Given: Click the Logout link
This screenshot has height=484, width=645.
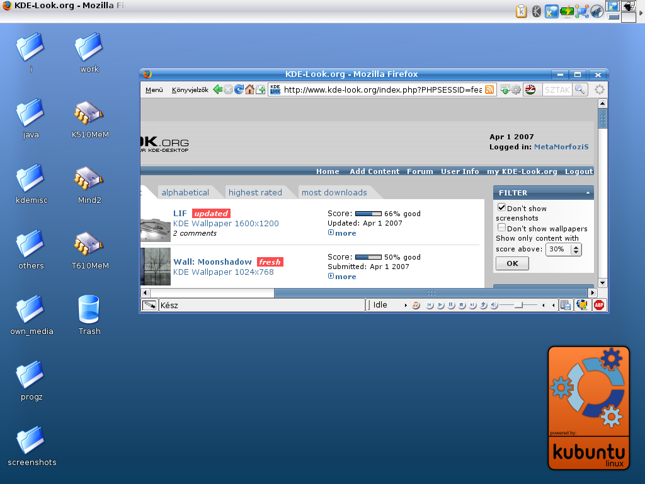Looking at the screenshot, I should [x=579, y=171].
